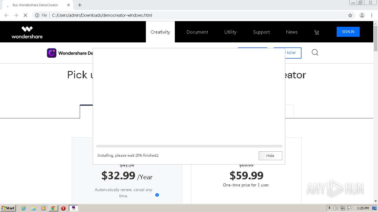This screenshot has width=378, height=212.
Task: Open the Document menu
Action: pos(197,32)
